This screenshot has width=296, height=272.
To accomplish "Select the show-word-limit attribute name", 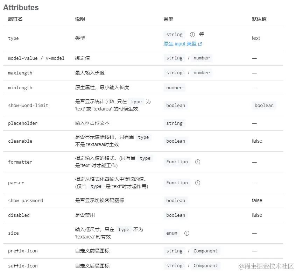I will (x=28, y=106).
